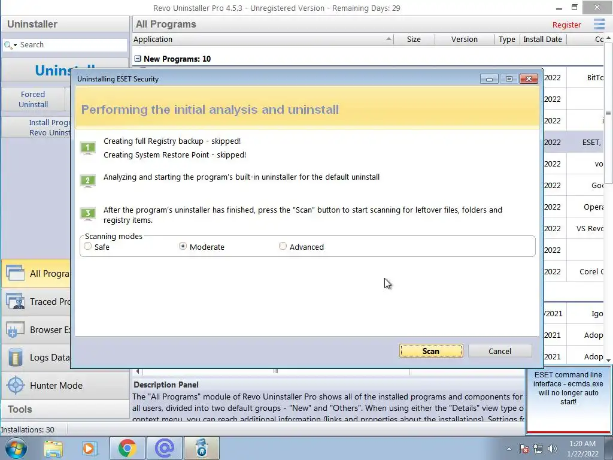Select the Moderate scanning mode
This screenshot has width=613, height=460.
tap(183, 246)
